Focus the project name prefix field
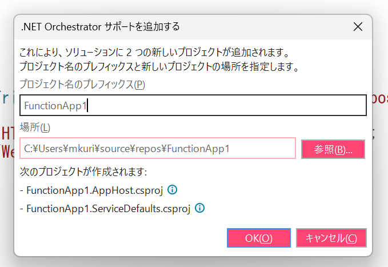The image size is (388, 267). click(x=193, y=105)
